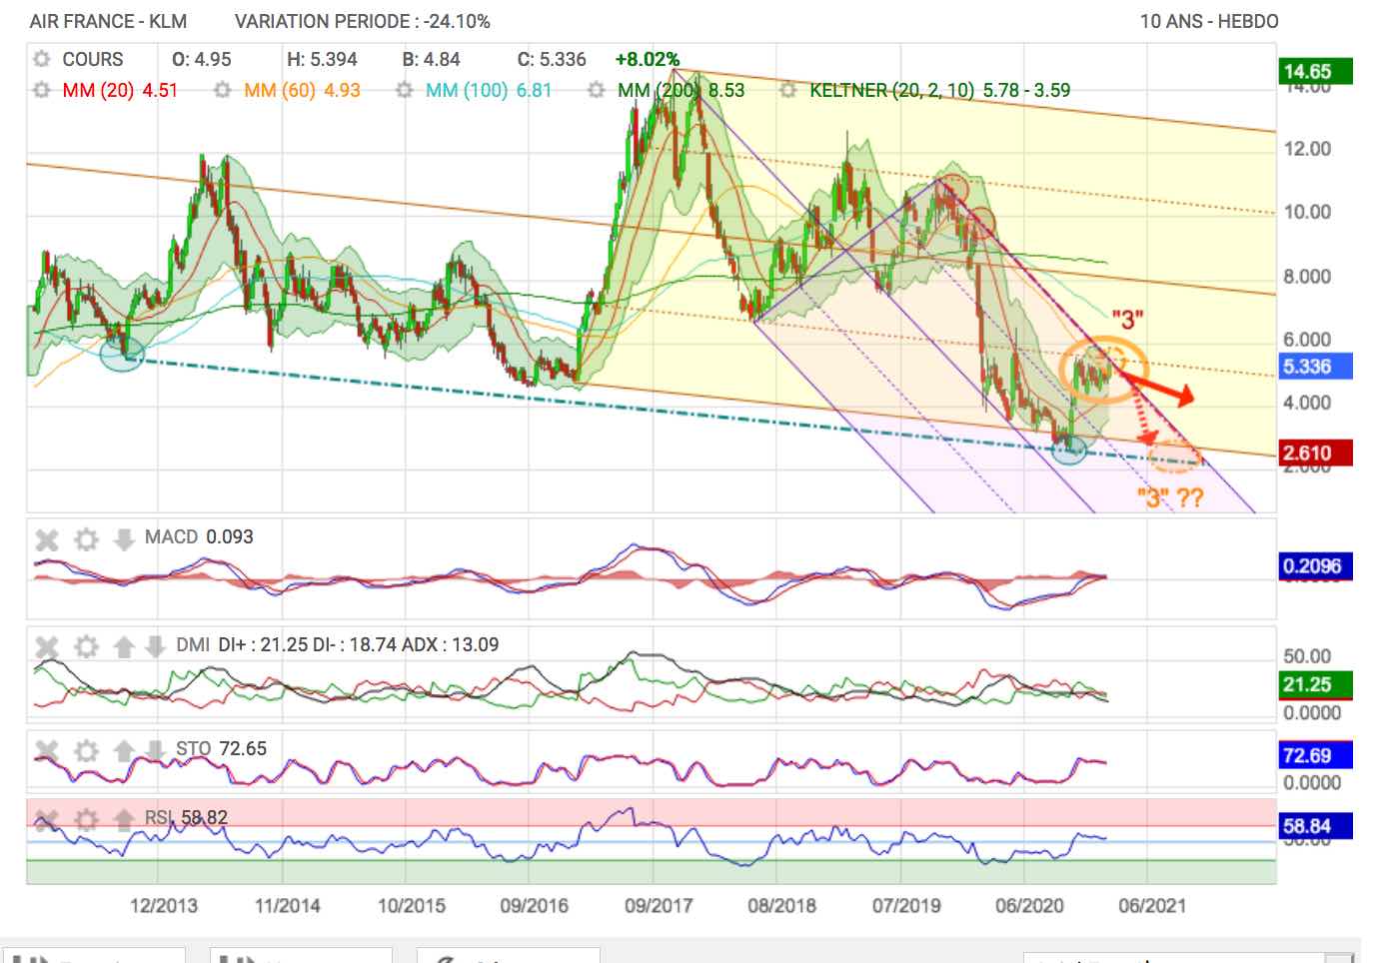Move the DMI panel down
The image size is (1385, 963).
point(154,646)
